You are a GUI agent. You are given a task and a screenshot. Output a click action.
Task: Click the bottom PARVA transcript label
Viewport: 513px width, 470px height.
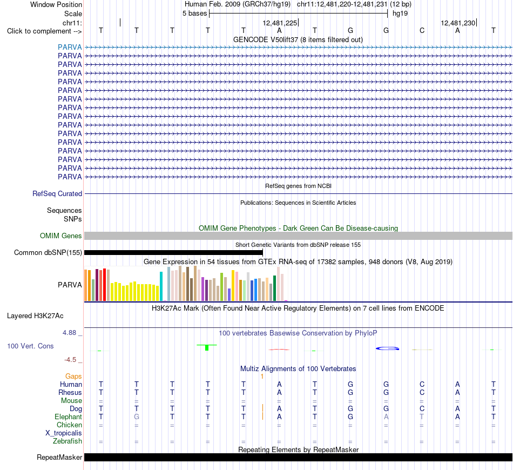(x=70, y=177)
